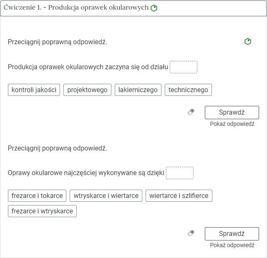Pick the 'kontroli jakości' answer chip

click(x=34, y=90)
